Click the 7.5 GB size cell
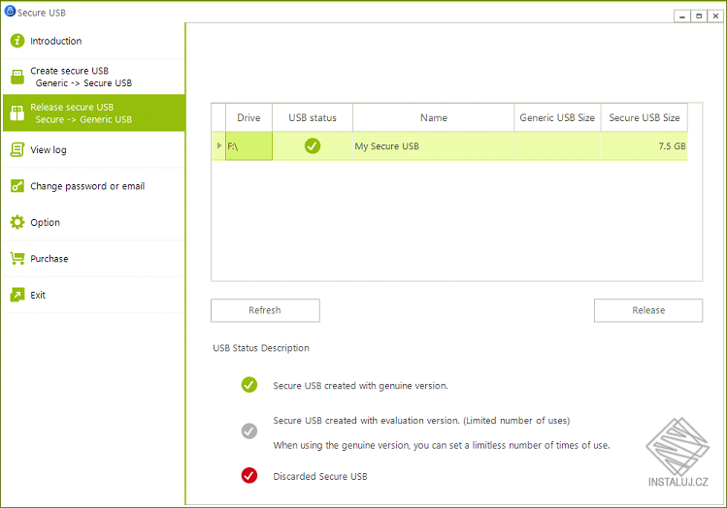Image resolution: width=727 pixels, height=508 pixels. coord(644,145)
